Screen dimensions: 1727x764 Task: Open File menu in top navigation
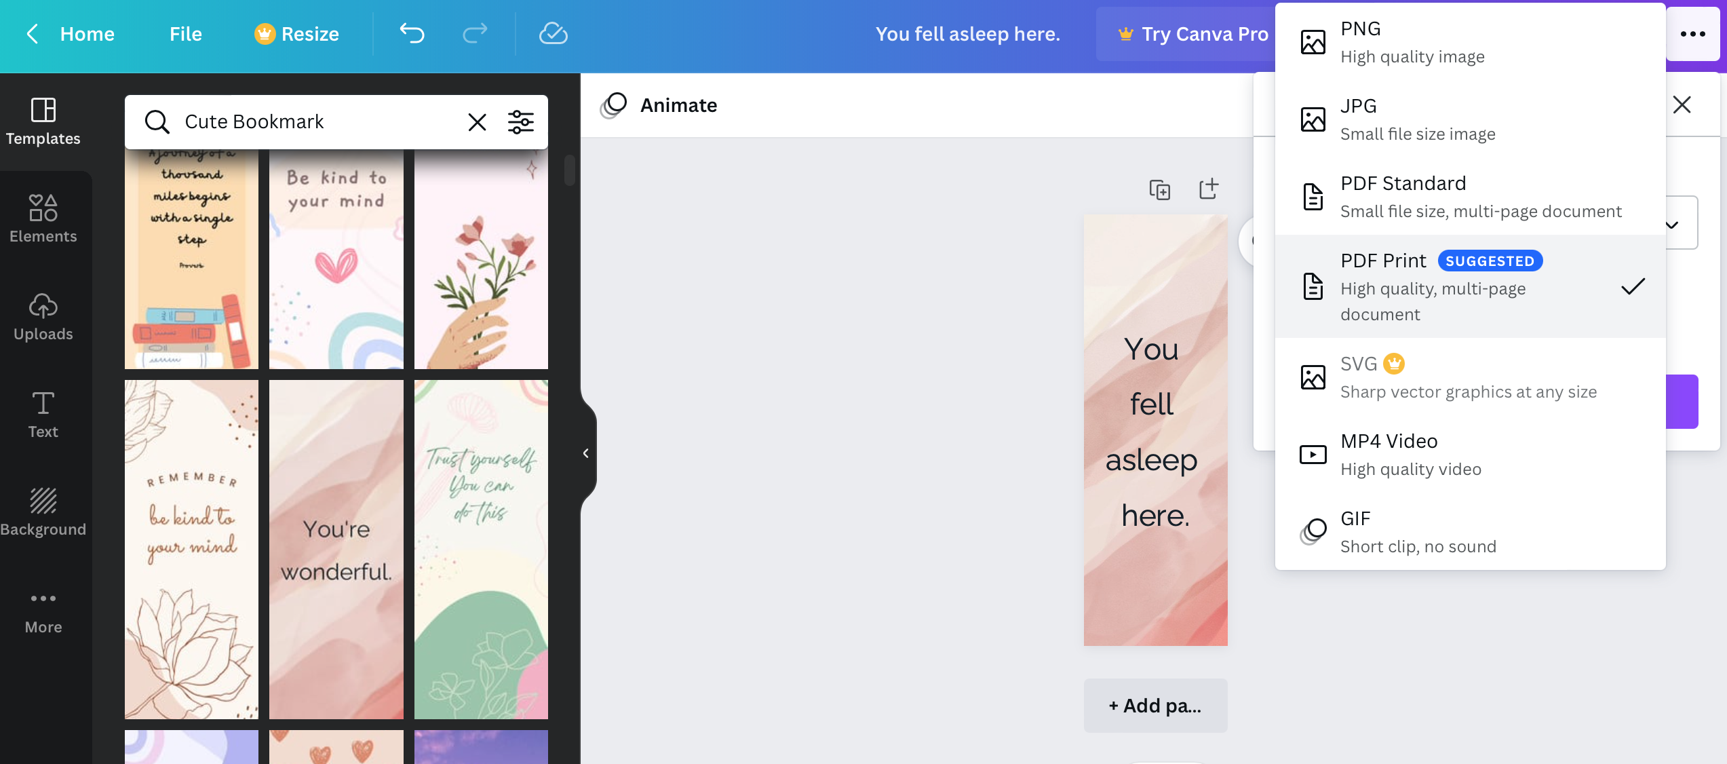tap(184, 33)
